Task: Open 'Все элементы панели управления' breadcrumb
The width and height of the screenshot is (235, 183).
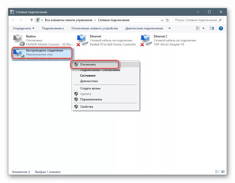Action: 69,20
